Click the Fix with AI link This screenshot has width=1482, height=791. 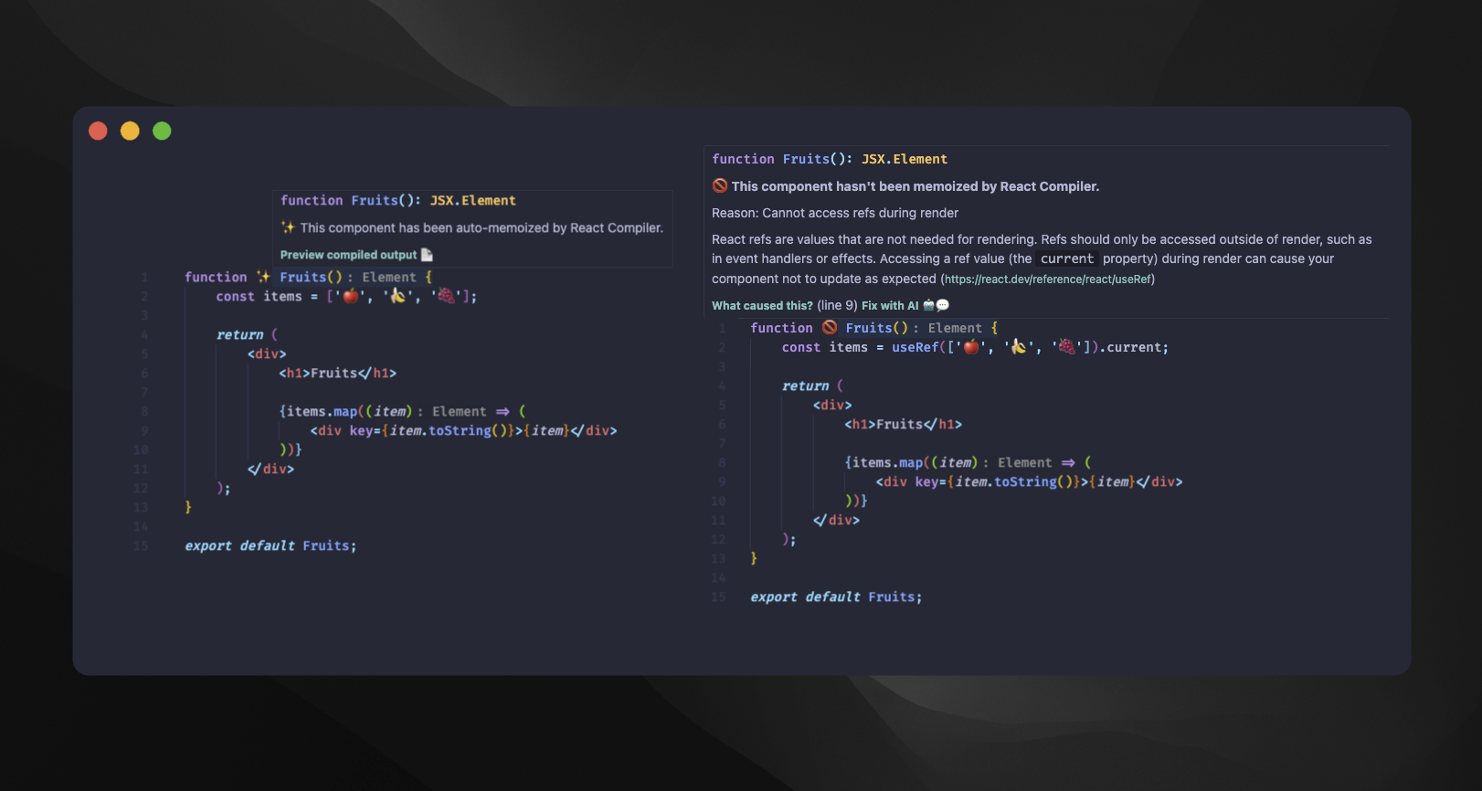[x=890, y=305]
